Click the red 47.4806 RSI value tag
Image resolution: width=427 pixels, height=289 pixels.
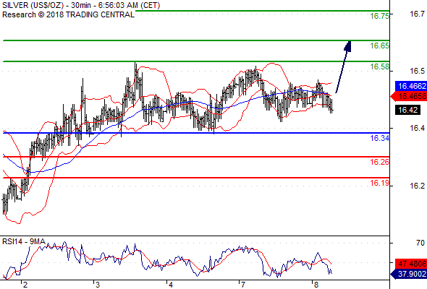(411, 264)
